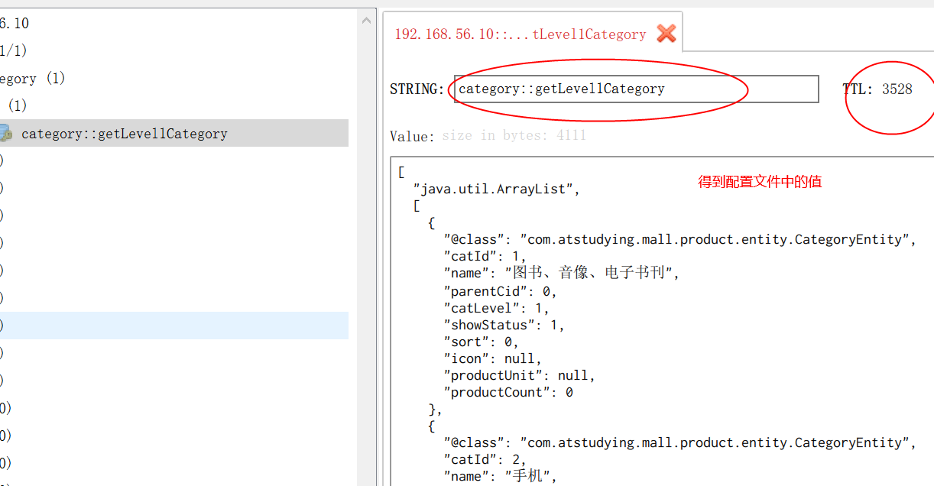Screen dimensions: 934x486
Task: Click the second "@class" CategoryEntity line
Action: (680, 442)
